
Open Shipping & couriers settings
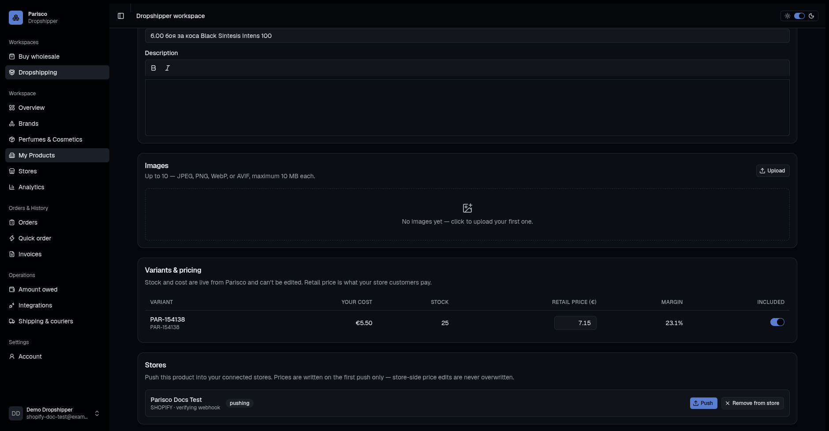(x=57, y=321)
